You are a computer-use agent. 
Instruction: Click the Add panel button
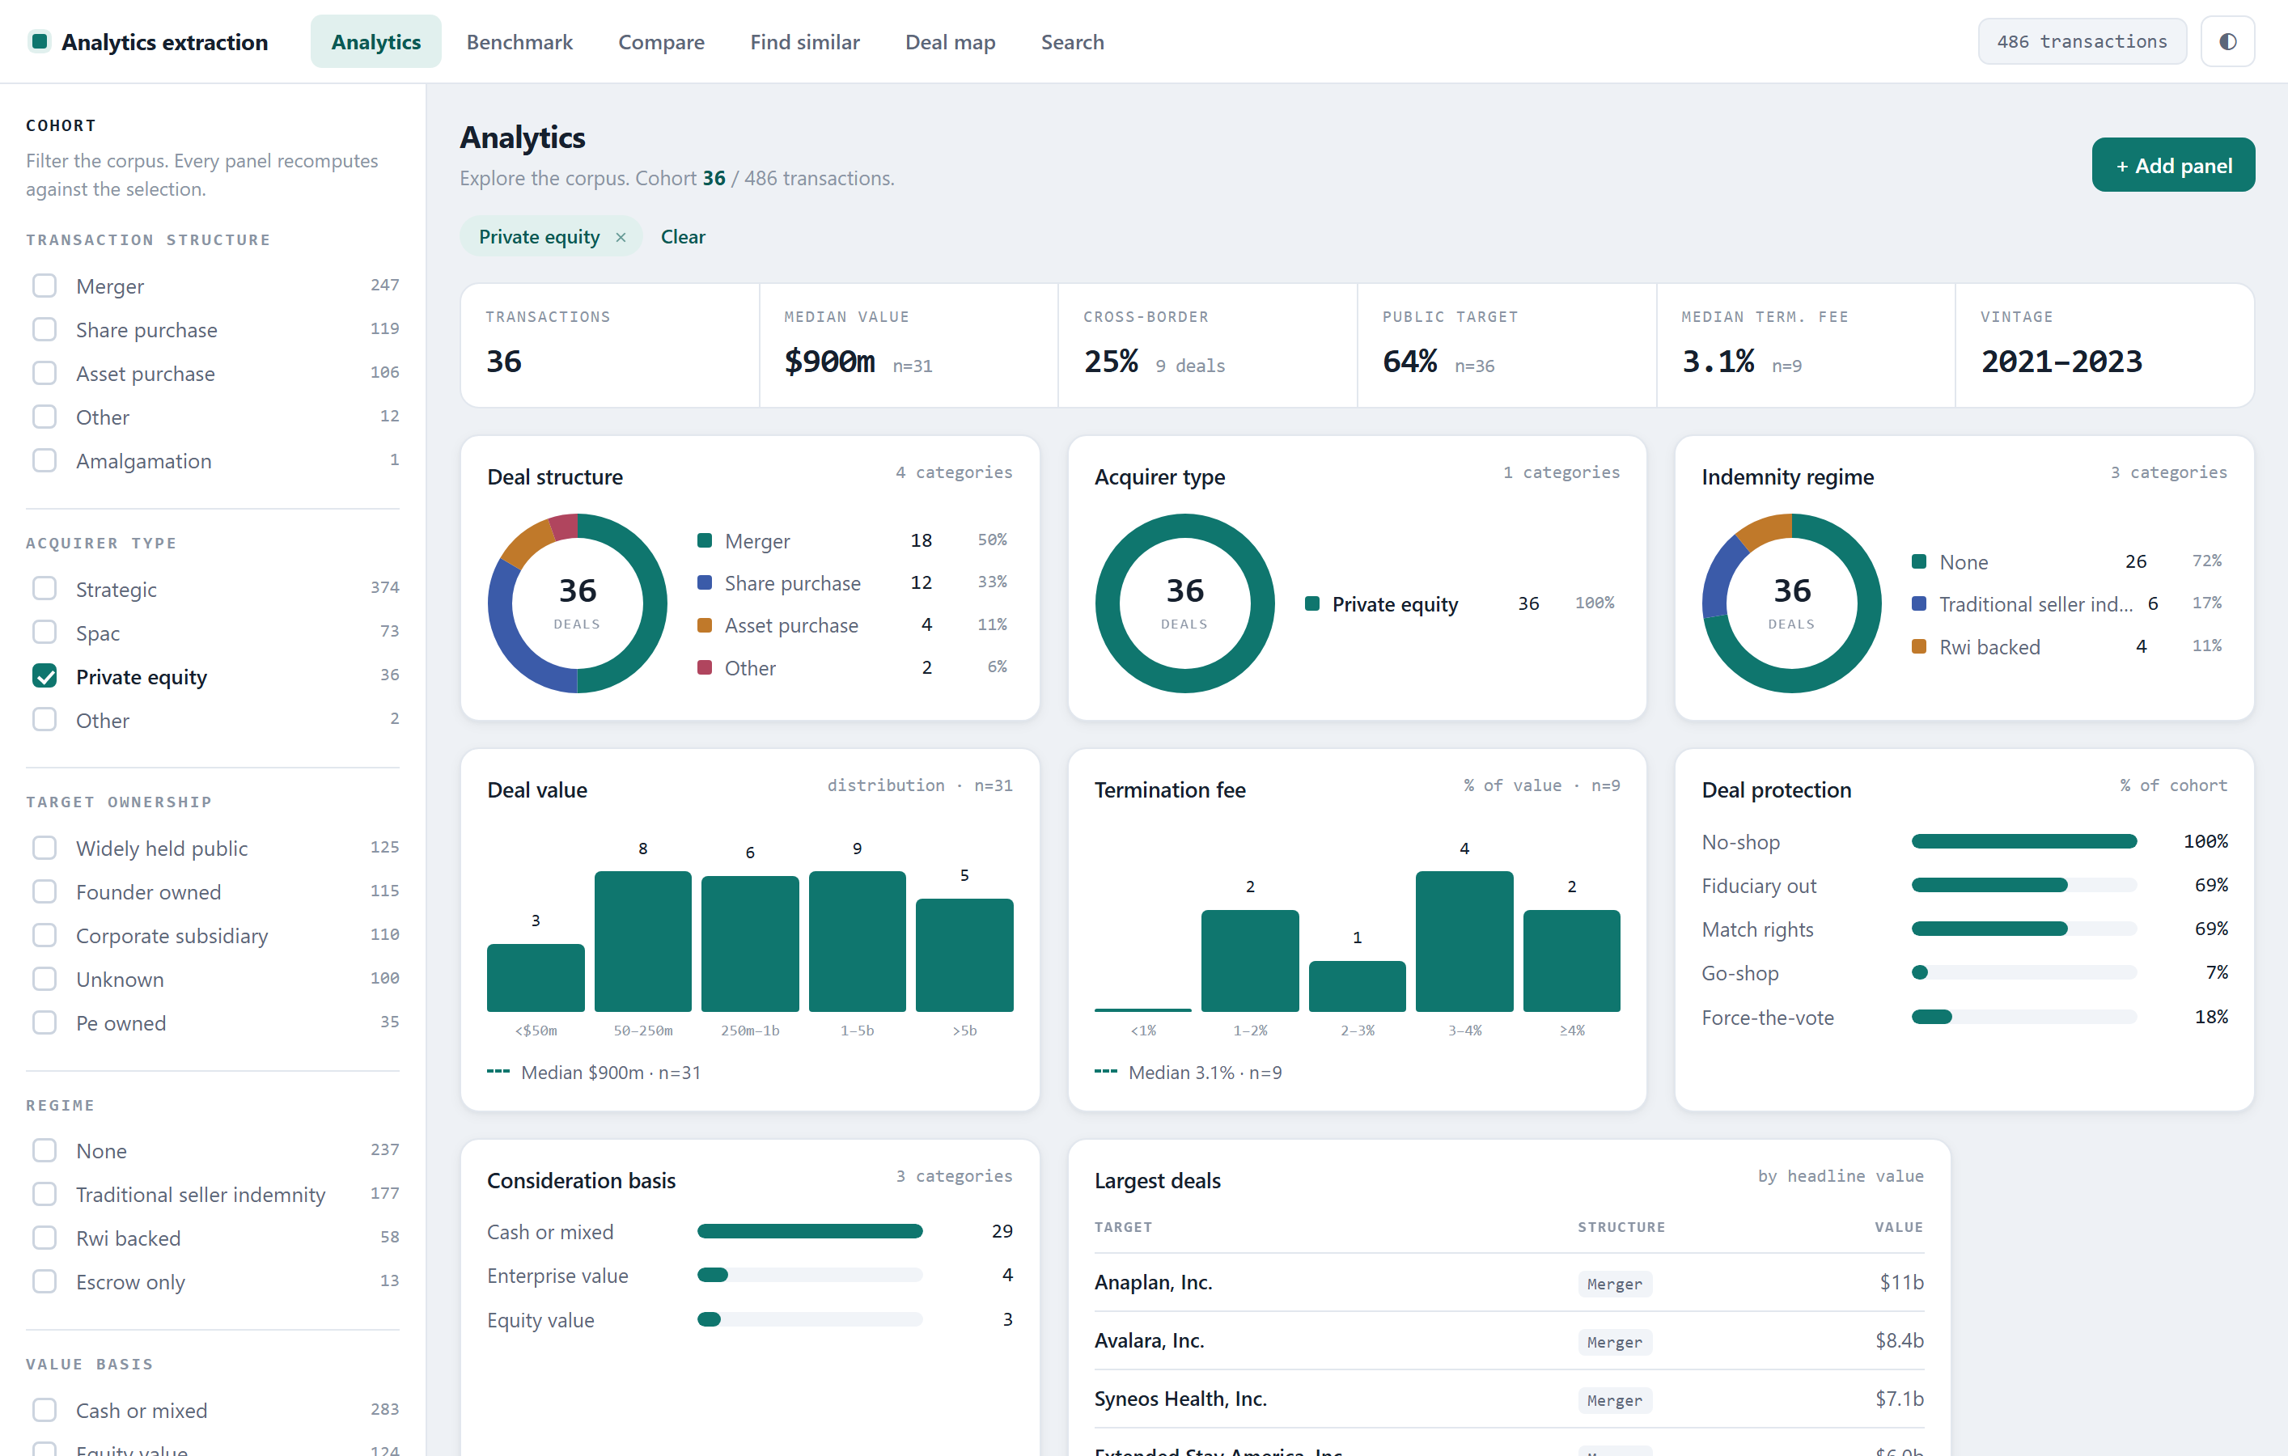tap(2172, 165)
